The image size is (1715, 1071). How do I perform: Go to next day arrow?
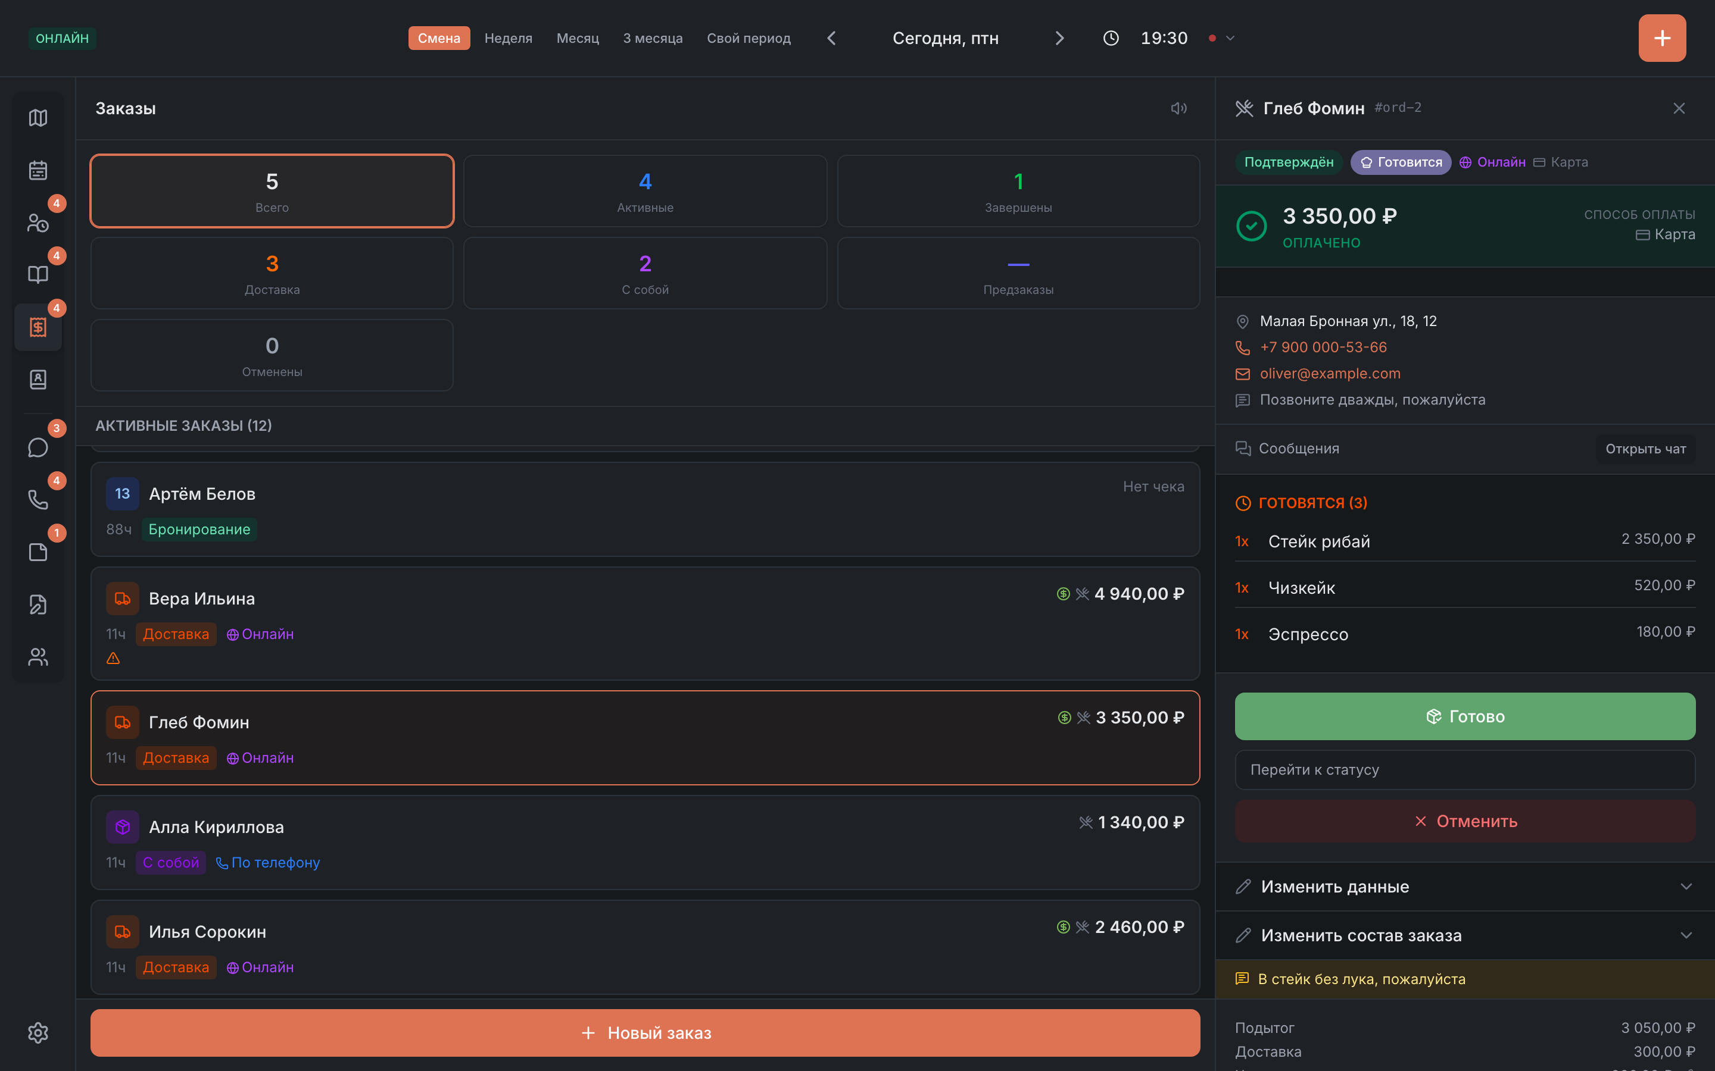(1059, 38)
